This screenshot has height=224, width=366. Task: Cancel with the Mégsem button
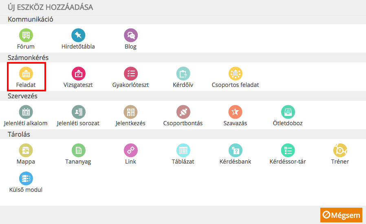click(341, 215)
